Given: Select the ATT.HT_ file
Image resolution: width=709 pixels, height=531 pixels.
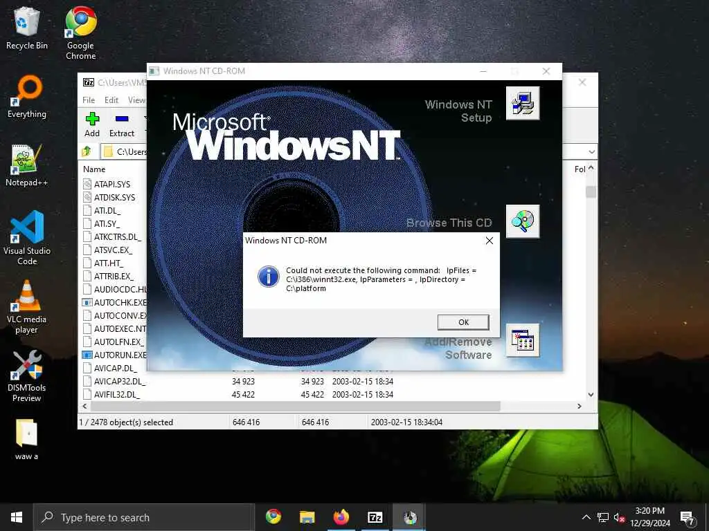Looking at the screenshot, I should 109,263.
